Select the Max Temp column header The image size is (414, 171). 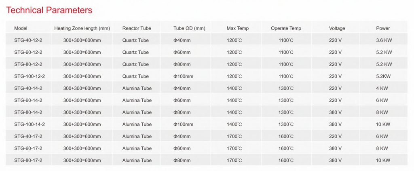[238, 28]
